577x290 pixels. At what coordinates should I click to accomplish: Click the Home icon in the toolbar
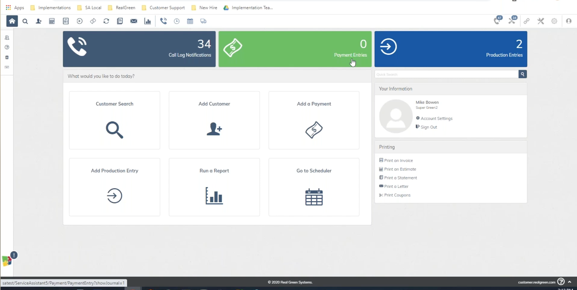[12, 21]
